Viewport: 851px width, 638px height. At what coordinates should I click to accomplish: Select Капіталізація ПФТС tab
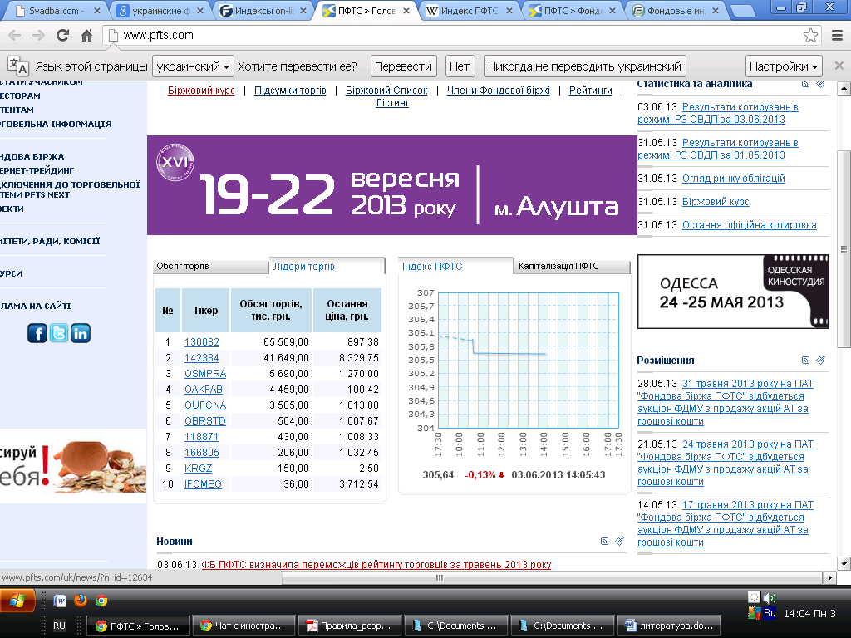pyautogui.click(x=572, y=266)
